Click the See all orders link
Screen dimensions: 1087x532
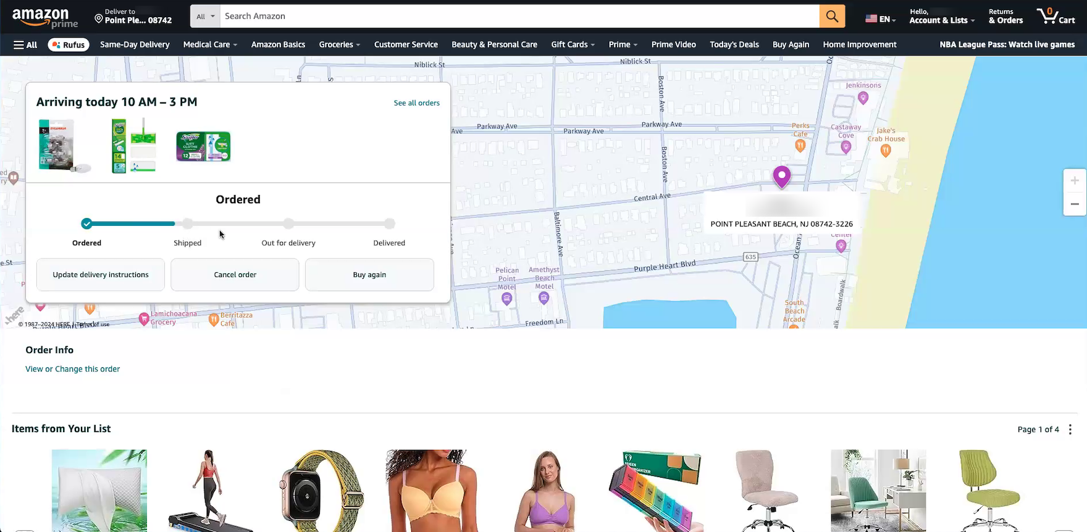tap(417, 103)
